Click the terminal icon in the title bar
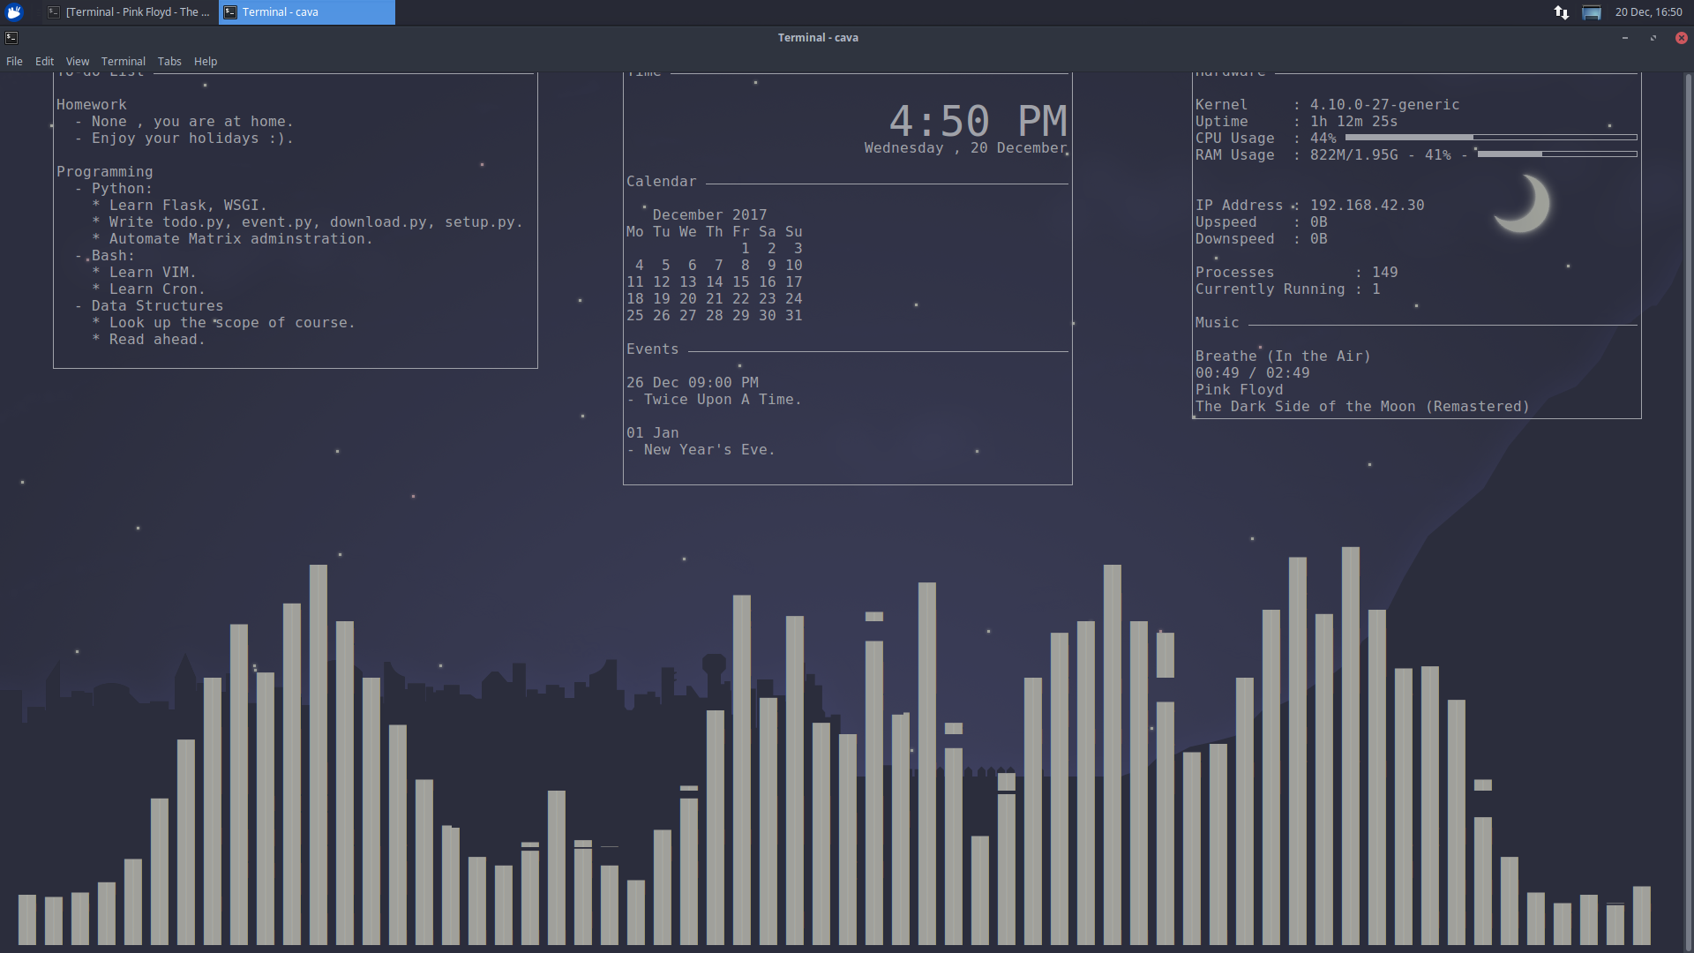This screenshot has height=953, width=1694. (x=11, y=37)
